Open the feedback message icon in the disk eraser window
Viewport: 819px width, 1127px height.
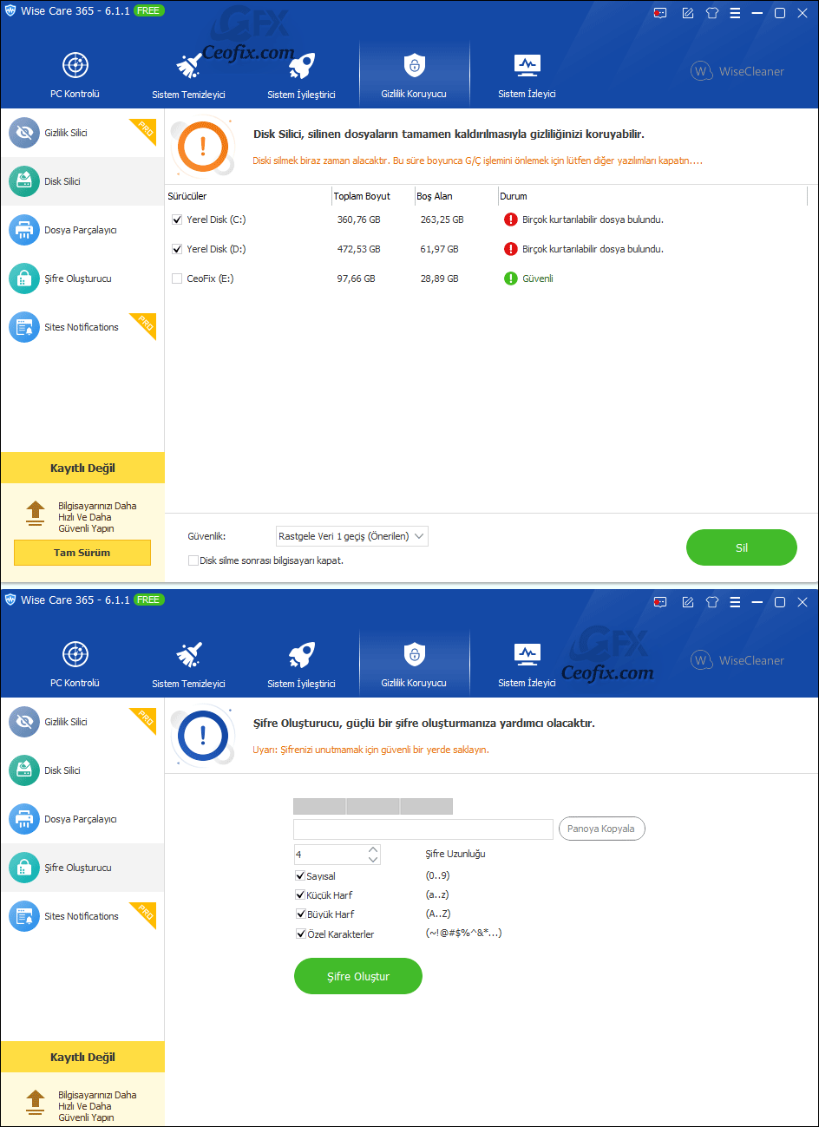pyautogui.click(x=661, y=13)
